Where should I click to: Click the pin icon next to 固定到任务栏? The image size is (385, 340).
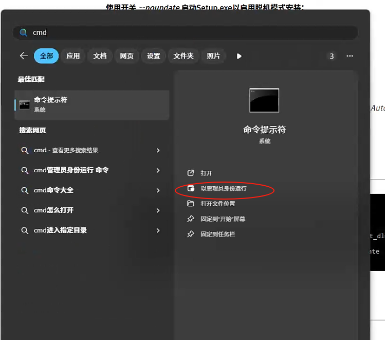191,234
